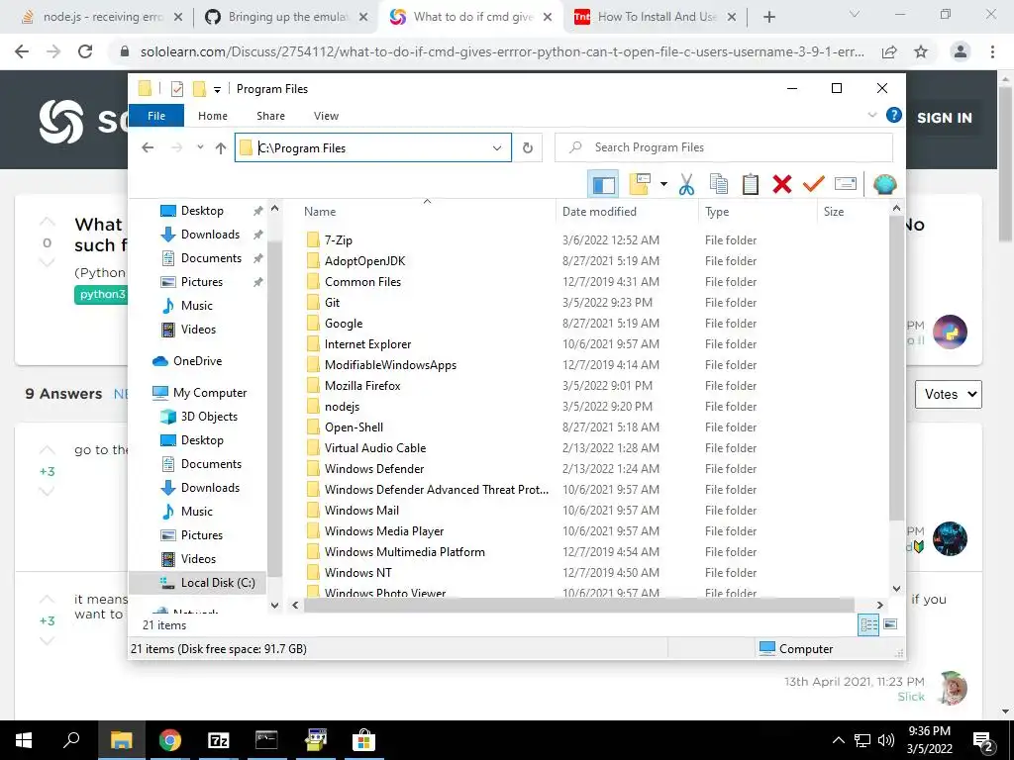Expand the folder options toolbar dropdown arrow
Screen dimensions: 1014x760
tap(663, 184)
